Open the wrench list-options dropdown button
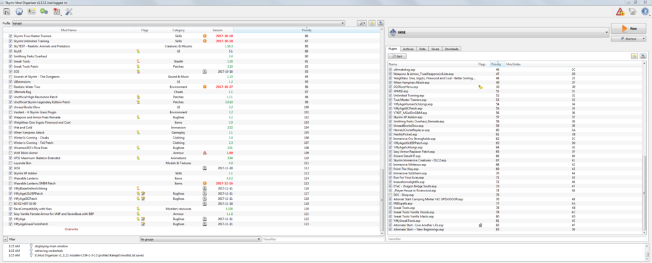The height and width of the screenshot is (263, 652). [362, 23]
